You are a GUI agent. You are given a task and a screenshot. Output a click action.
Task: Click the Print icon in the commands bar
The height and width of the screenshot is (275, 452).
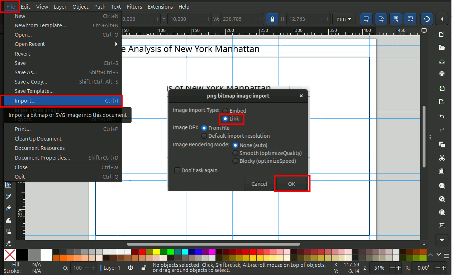coord(442,74)
